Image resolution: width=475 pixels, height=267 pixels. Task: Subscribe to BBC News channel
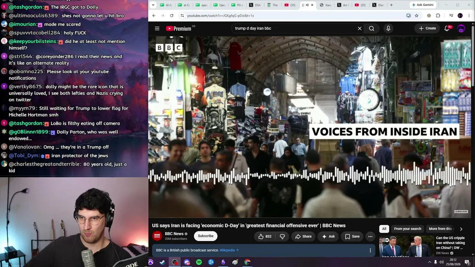tap(206, 236)
